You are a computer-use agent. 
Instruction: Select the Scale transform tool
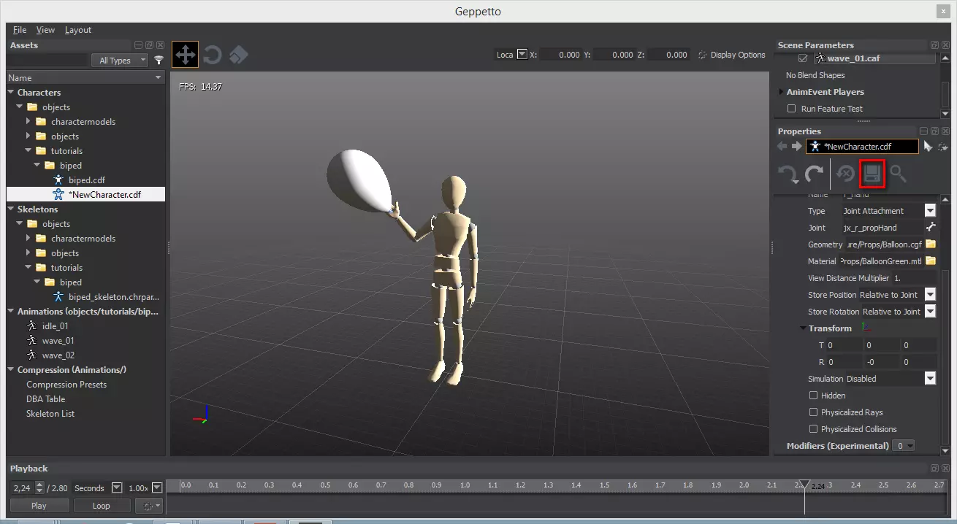click(x=238, y=55)
